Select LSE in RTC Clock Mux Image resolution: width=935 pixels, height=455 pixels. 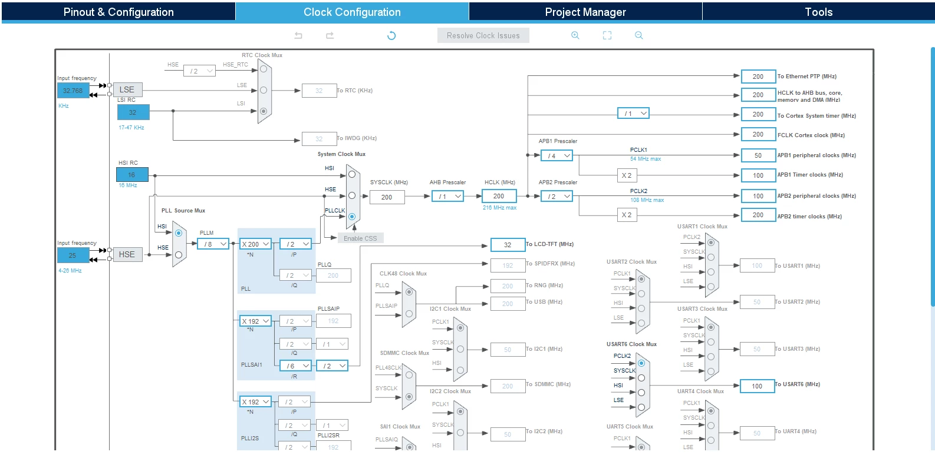264,90
